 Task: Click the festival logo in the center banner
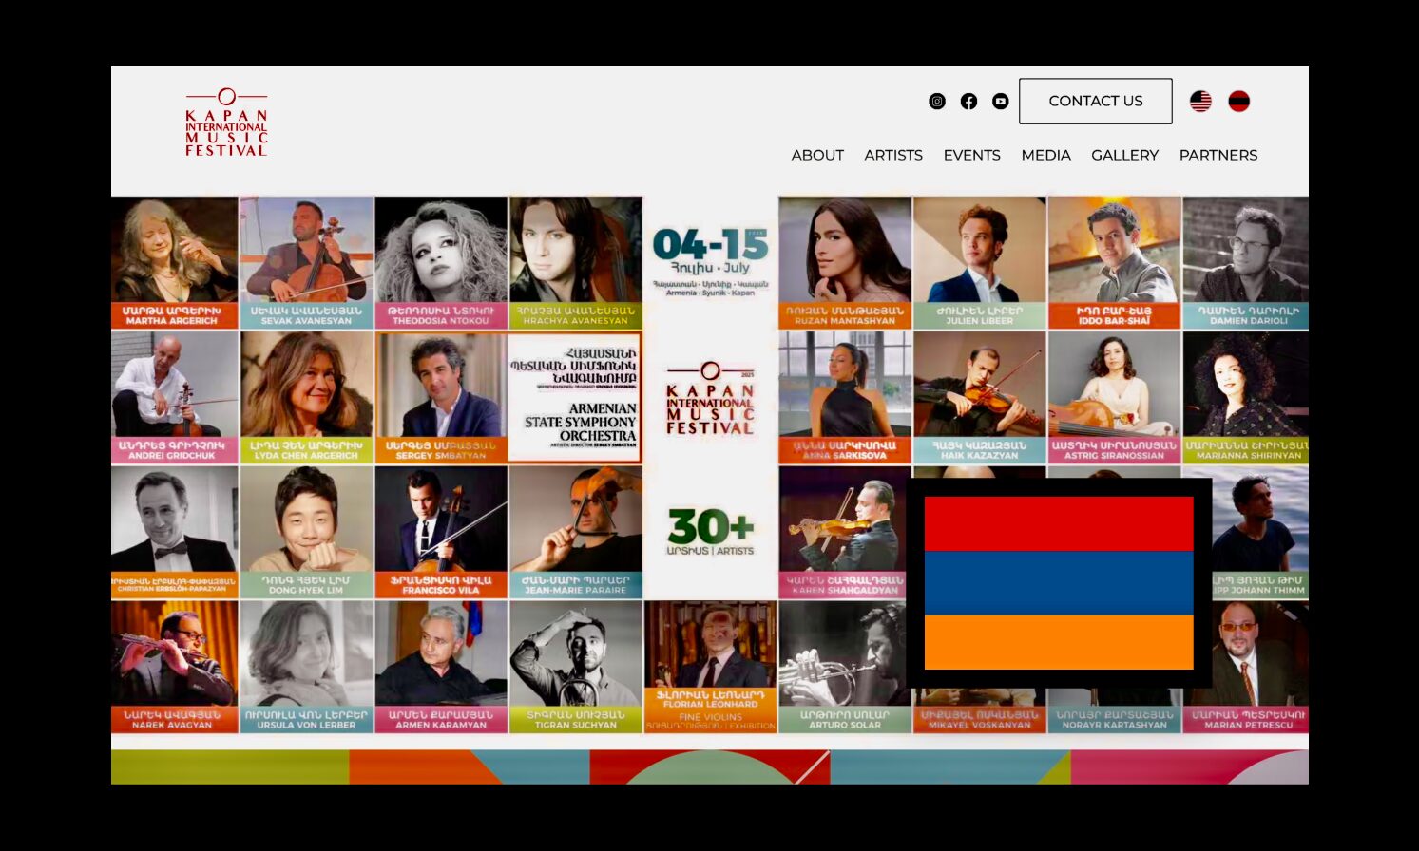[x=710, y=399]
